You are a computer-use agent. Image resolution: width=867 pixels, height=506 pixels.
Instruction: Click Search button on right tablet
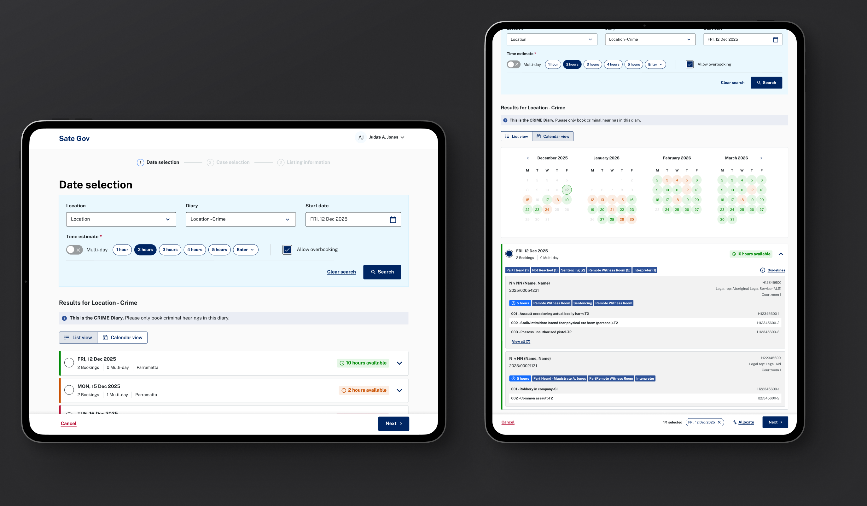[766, 83]
